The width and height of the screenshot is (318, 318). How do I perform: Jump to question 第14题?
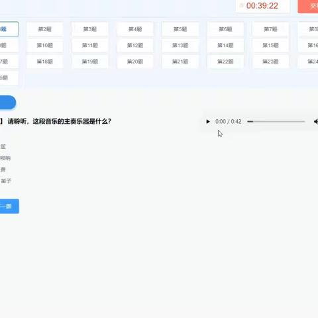click(x=225, y=45)
